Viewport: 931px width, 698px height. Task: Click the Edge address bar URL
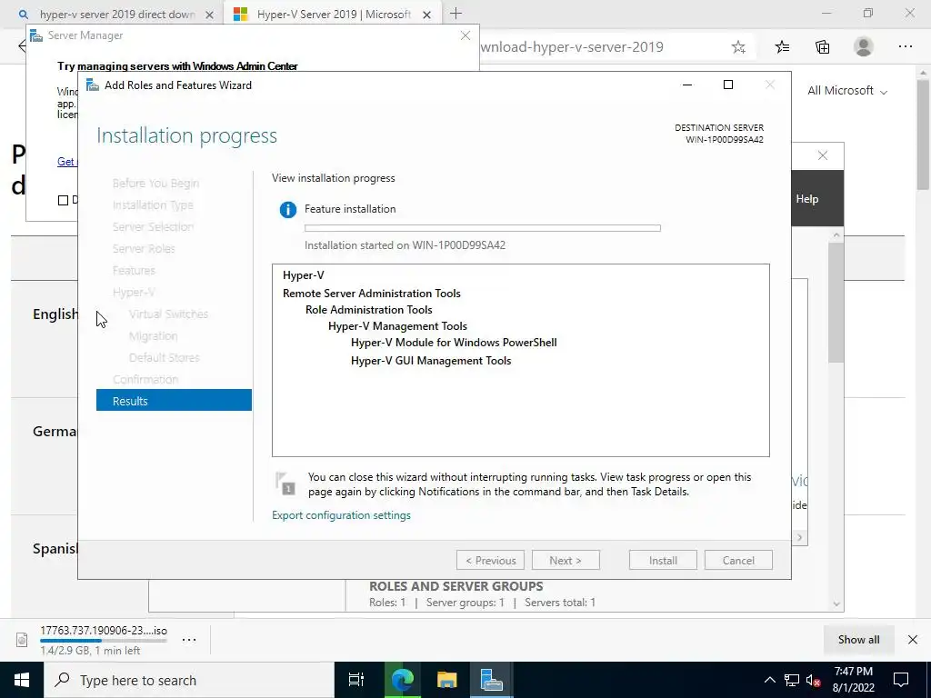572,47
